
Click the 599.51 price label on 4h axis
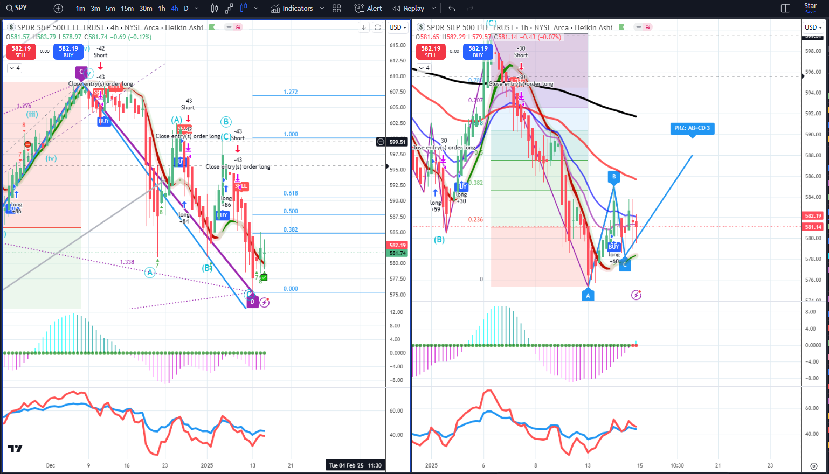click(x=397, y=142)
